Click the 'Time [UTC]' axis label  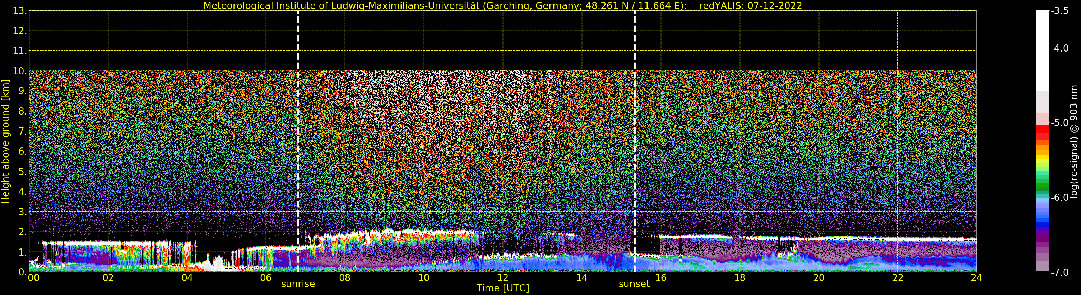(503, 288)
